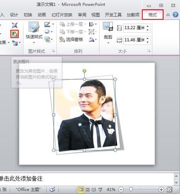Image resolution: width=180 pixels, height=194 pixels.
Task: Click the Picture Layout icon
Action: click(47, 40)
